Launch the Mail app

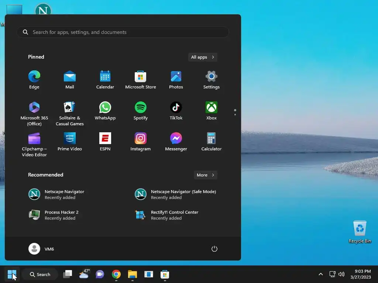tap(70, 80)
